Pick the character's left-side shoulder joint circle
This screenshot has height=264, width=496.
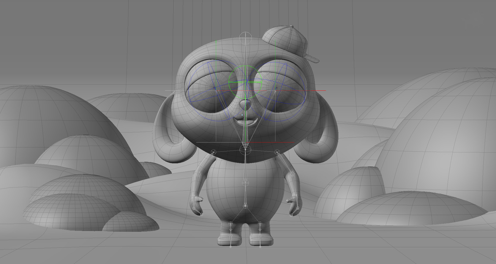(x=213, y=152)
